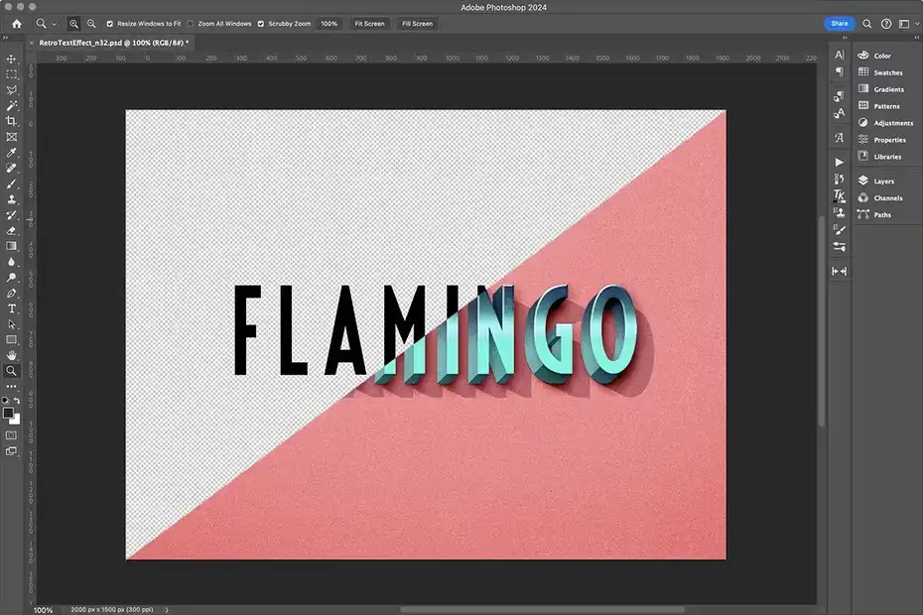Select the Gradient tool
This screenshot has width=923, height=615.
click(x=11, y=246)
